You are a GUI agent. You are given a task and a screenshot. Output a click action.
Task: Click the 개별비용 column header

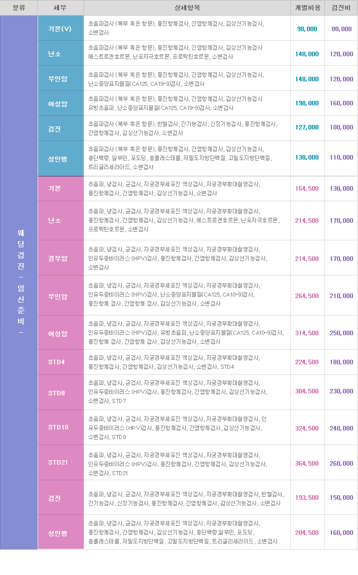(x=307, y=8)
